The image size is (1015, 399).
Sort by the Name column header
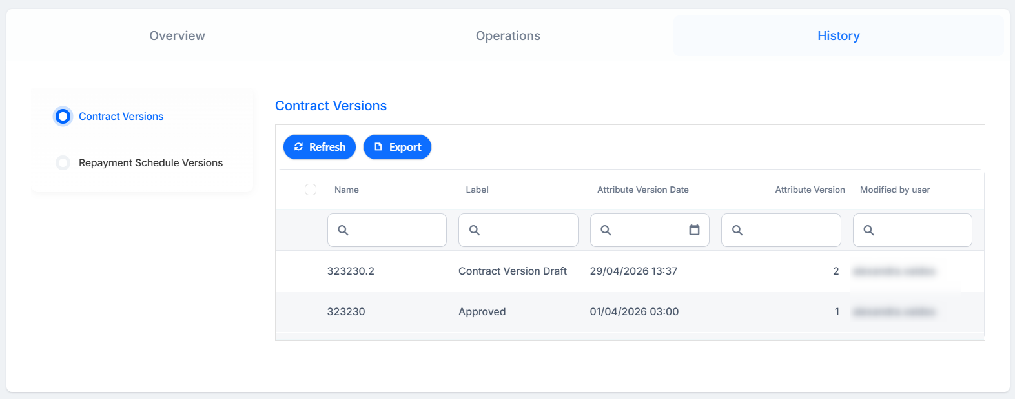tap(347, 190)
